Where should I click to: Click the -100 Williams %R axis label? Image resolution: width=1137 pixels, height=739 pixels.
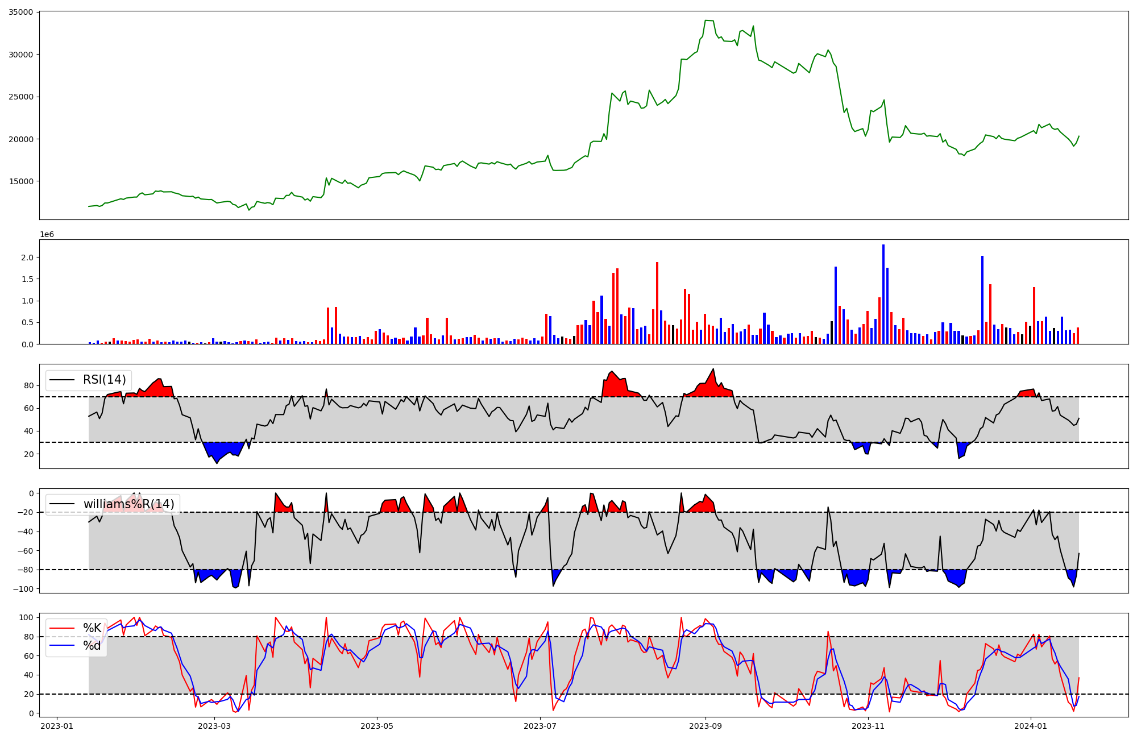click(23, 589)
